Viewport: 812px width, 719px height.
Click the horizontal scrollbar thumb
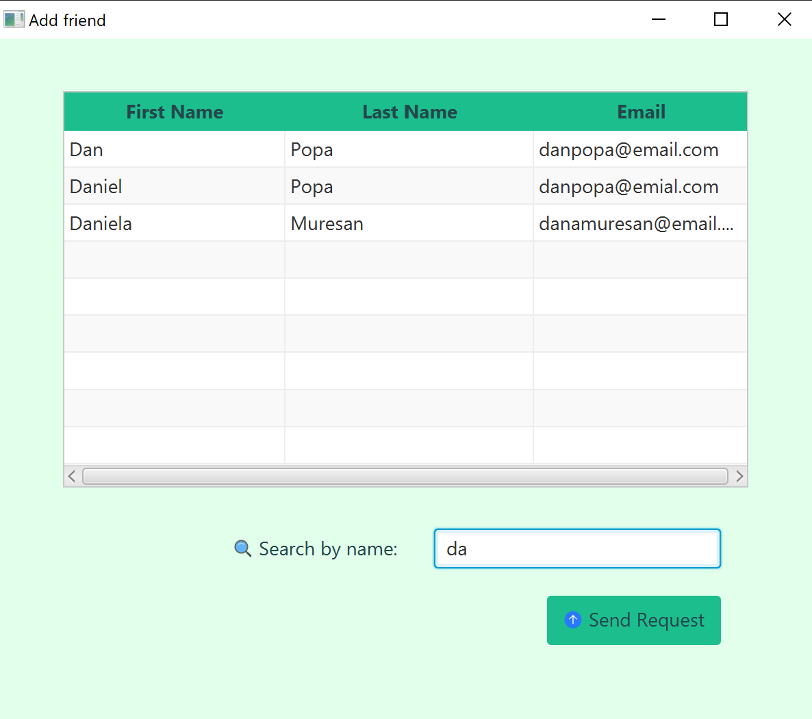click(x=405, y=476)
